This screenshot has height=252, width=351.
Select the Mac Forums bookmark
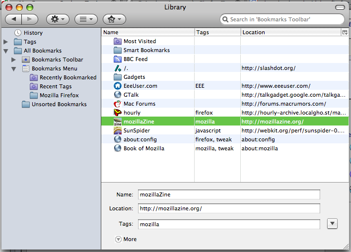coord(225,104)
